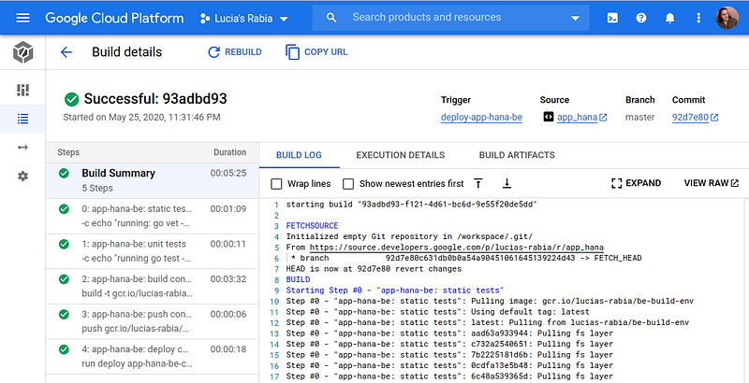Viewport: 749px width, 383px height.
Task: Click log line 'FETCHSOURCE'
Action: coord(312,226)
